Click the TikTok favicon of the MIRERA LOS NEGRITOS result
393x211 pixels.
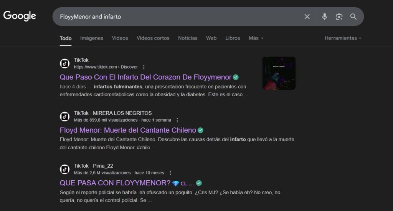tap(64, 117)
